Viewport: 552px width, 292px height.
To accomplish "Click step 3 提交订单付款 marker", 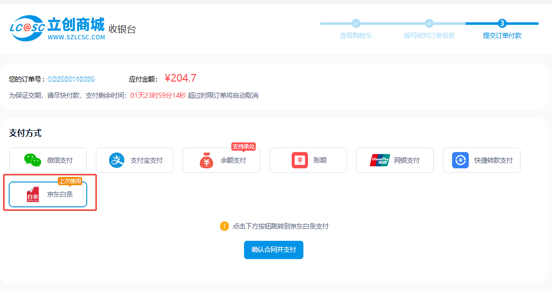I will tap(502, 23).
